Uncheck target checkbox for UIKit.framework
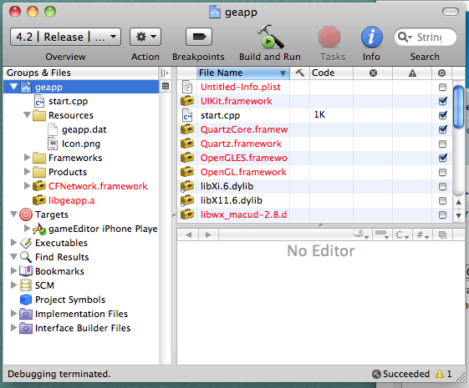Image resolution: width=469 pixels, height=388 pixels. 443,101
